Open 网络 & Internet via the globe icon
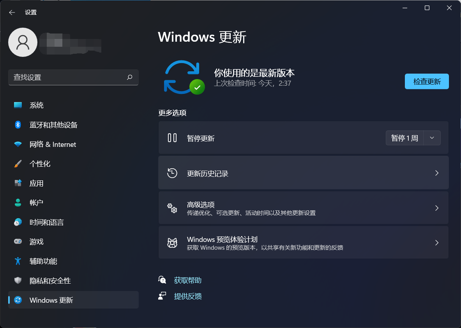This screenshot has width=461, height=328. [x=18, y=144]
